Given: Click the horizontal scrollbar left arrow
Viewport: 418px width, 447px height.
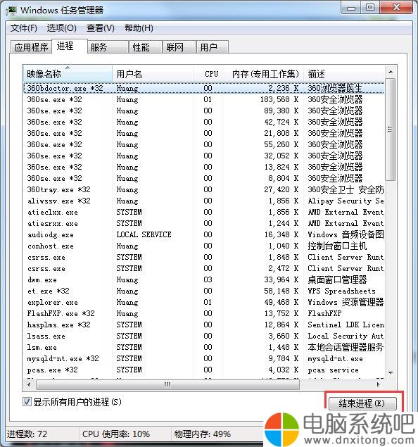Looking at the screenshot, I should [x=29, y=384].
